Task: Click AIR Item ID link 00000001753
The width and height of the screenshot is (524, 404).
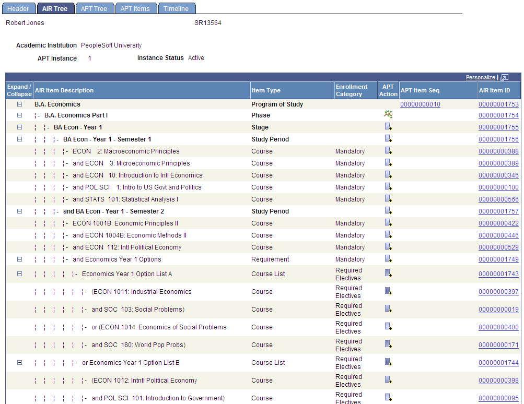Action: coord(498,104)
